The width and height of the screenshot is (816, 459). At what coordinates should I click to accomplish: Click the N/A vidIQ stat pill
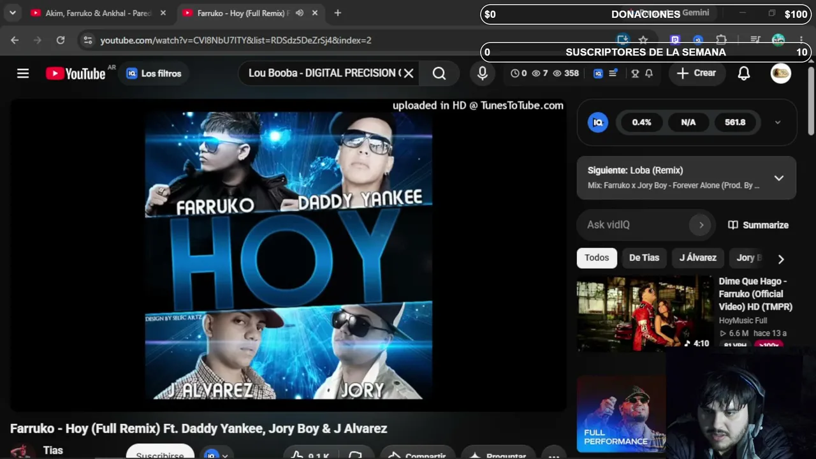coord(688,122)
